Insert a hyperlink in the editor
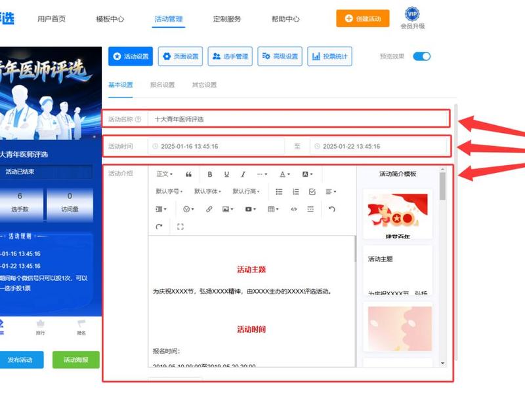Image resolution: width=525 pixels, height=393 pixels. point(209,209)
